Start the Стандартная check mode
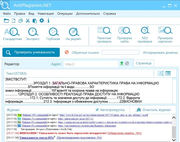This screenshot has height=142, width=180. click(12, 34)
